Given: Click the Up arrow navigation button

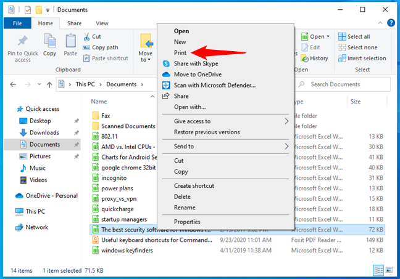Looking at the screenshot, I should (48, 84).
